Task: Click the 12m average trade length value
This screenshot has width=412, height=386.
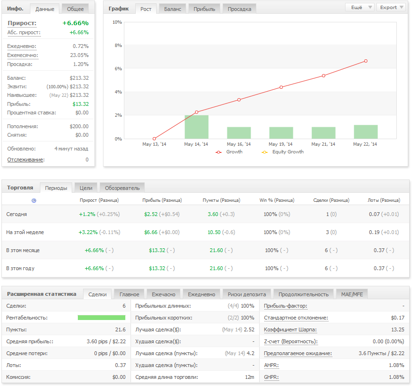Action: coord(250,377)
